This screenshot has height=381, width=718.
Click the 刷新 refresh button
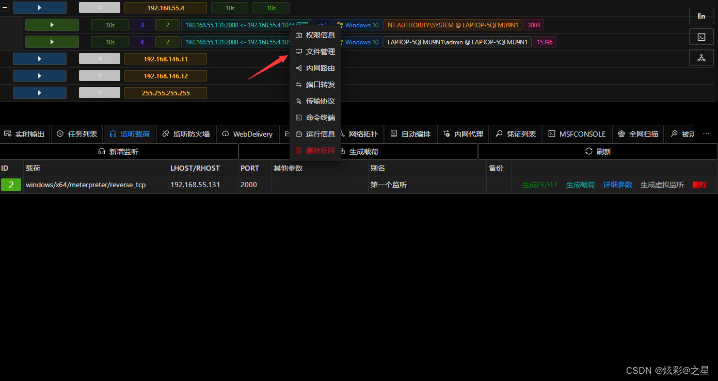598,152
